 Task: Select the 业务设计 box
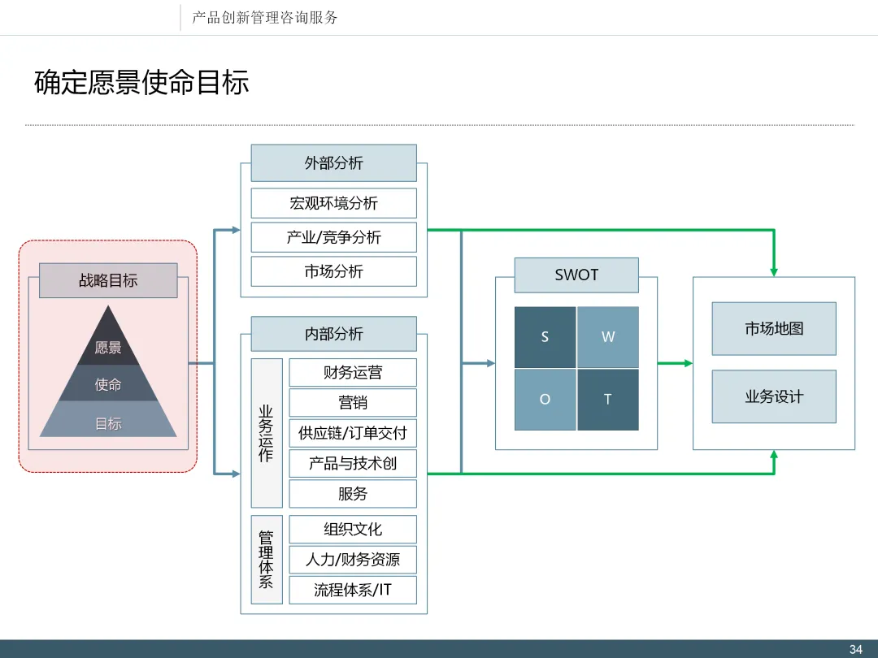tap(774, 396)
